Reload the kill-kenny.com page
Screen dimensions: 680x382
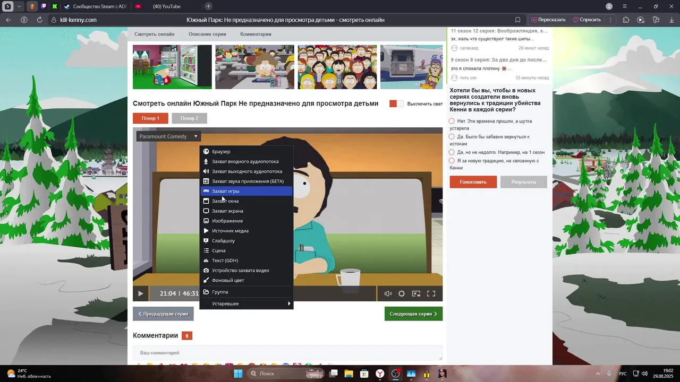coord(39,20)
